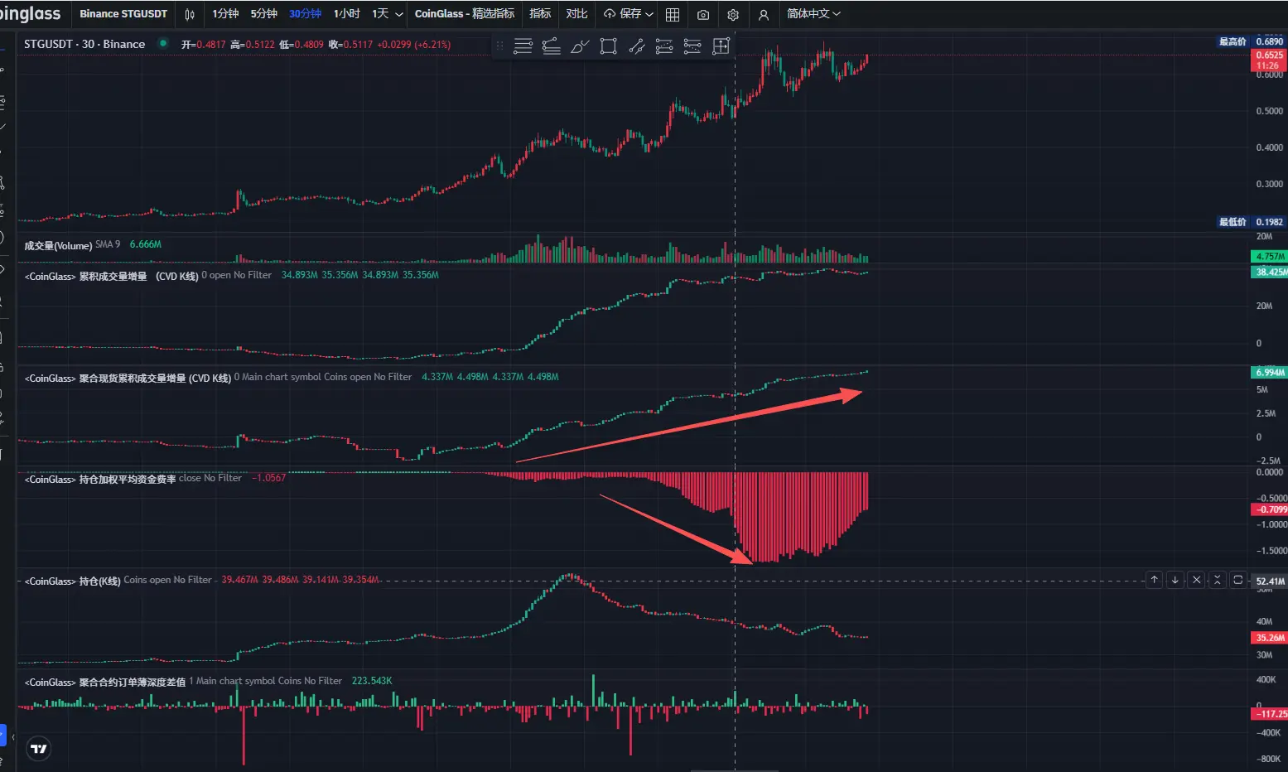The image size is (1288, 772).
Task: Click the 223.543K order book depth value
Action: point(372,681)
